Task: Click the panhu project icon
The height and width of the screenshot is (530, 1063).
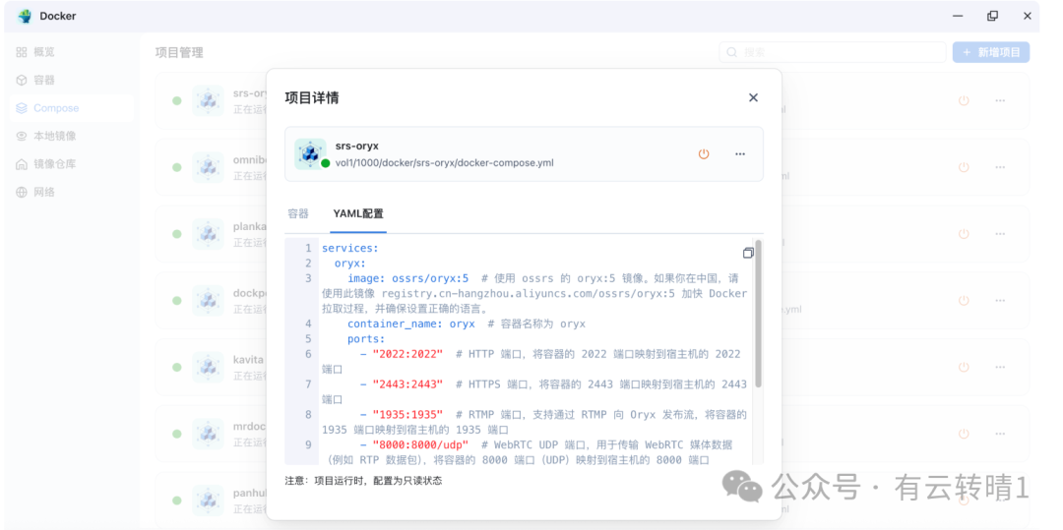Action: pos(208,501)
